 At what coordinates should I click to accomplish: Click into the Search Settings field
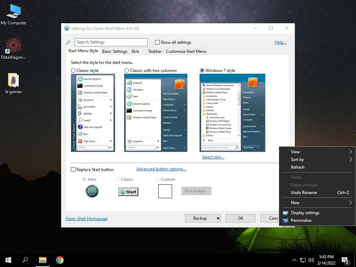coord(111,42)
